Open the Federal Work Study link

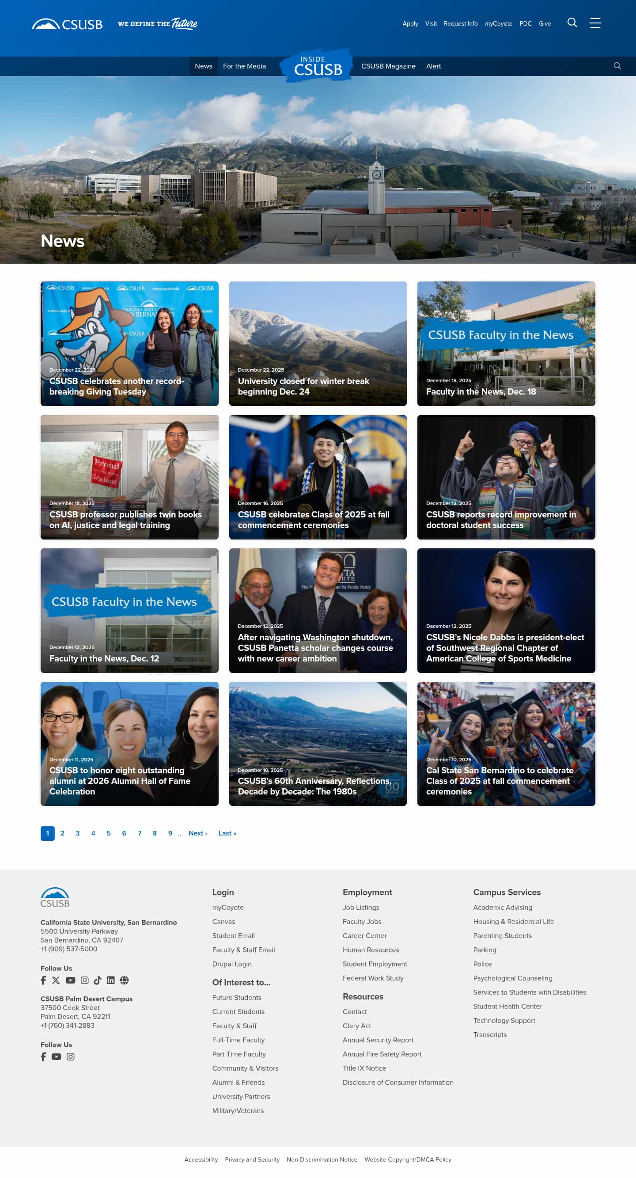coord(373,978)
